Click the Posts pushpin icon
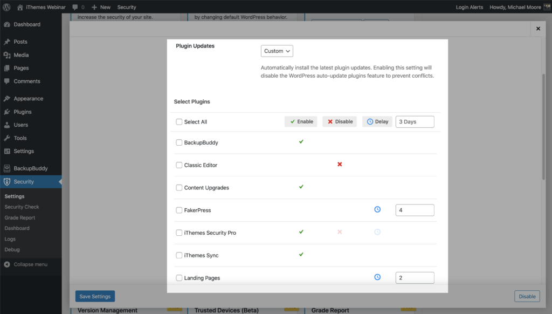552x314 pixels. [7, 42]
